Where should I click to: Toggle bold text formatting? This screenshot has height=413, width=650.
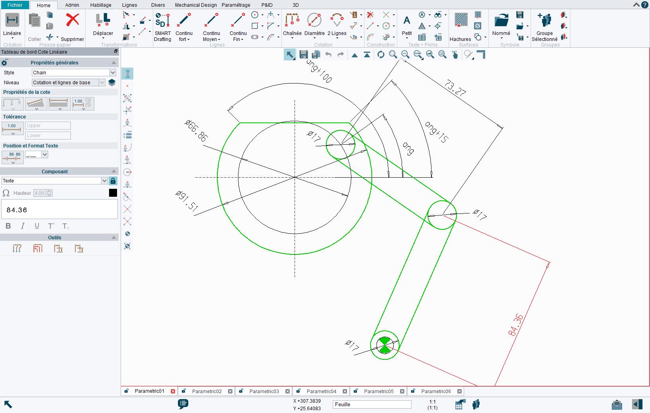point(8,226)
